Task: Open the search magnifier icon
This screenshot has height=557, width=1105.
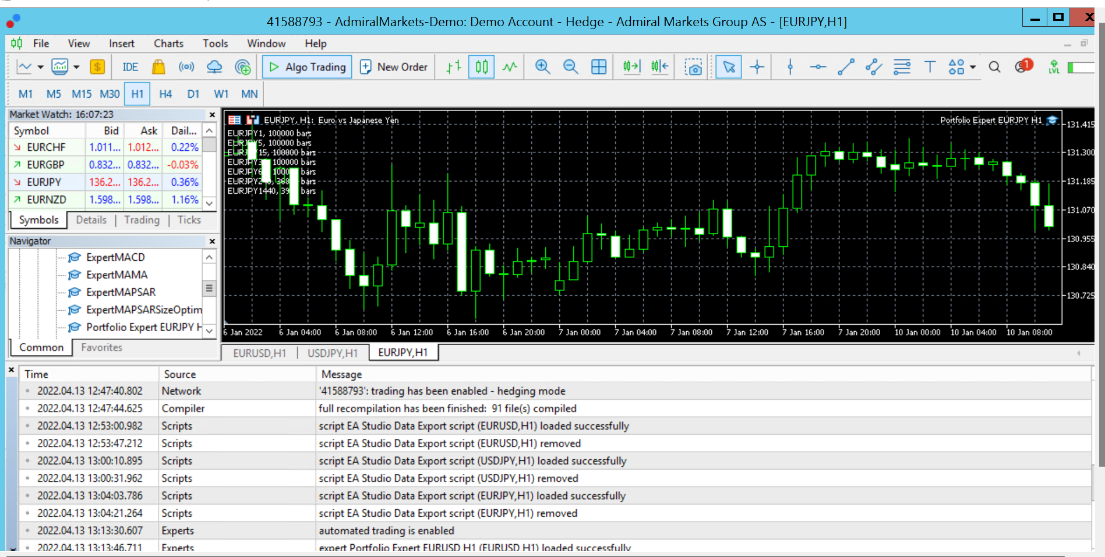Action: click(994, 67)
